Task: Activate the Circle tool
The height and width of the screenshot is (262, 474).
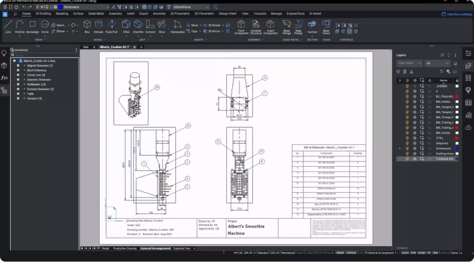Action: click(x=45, y=26)
